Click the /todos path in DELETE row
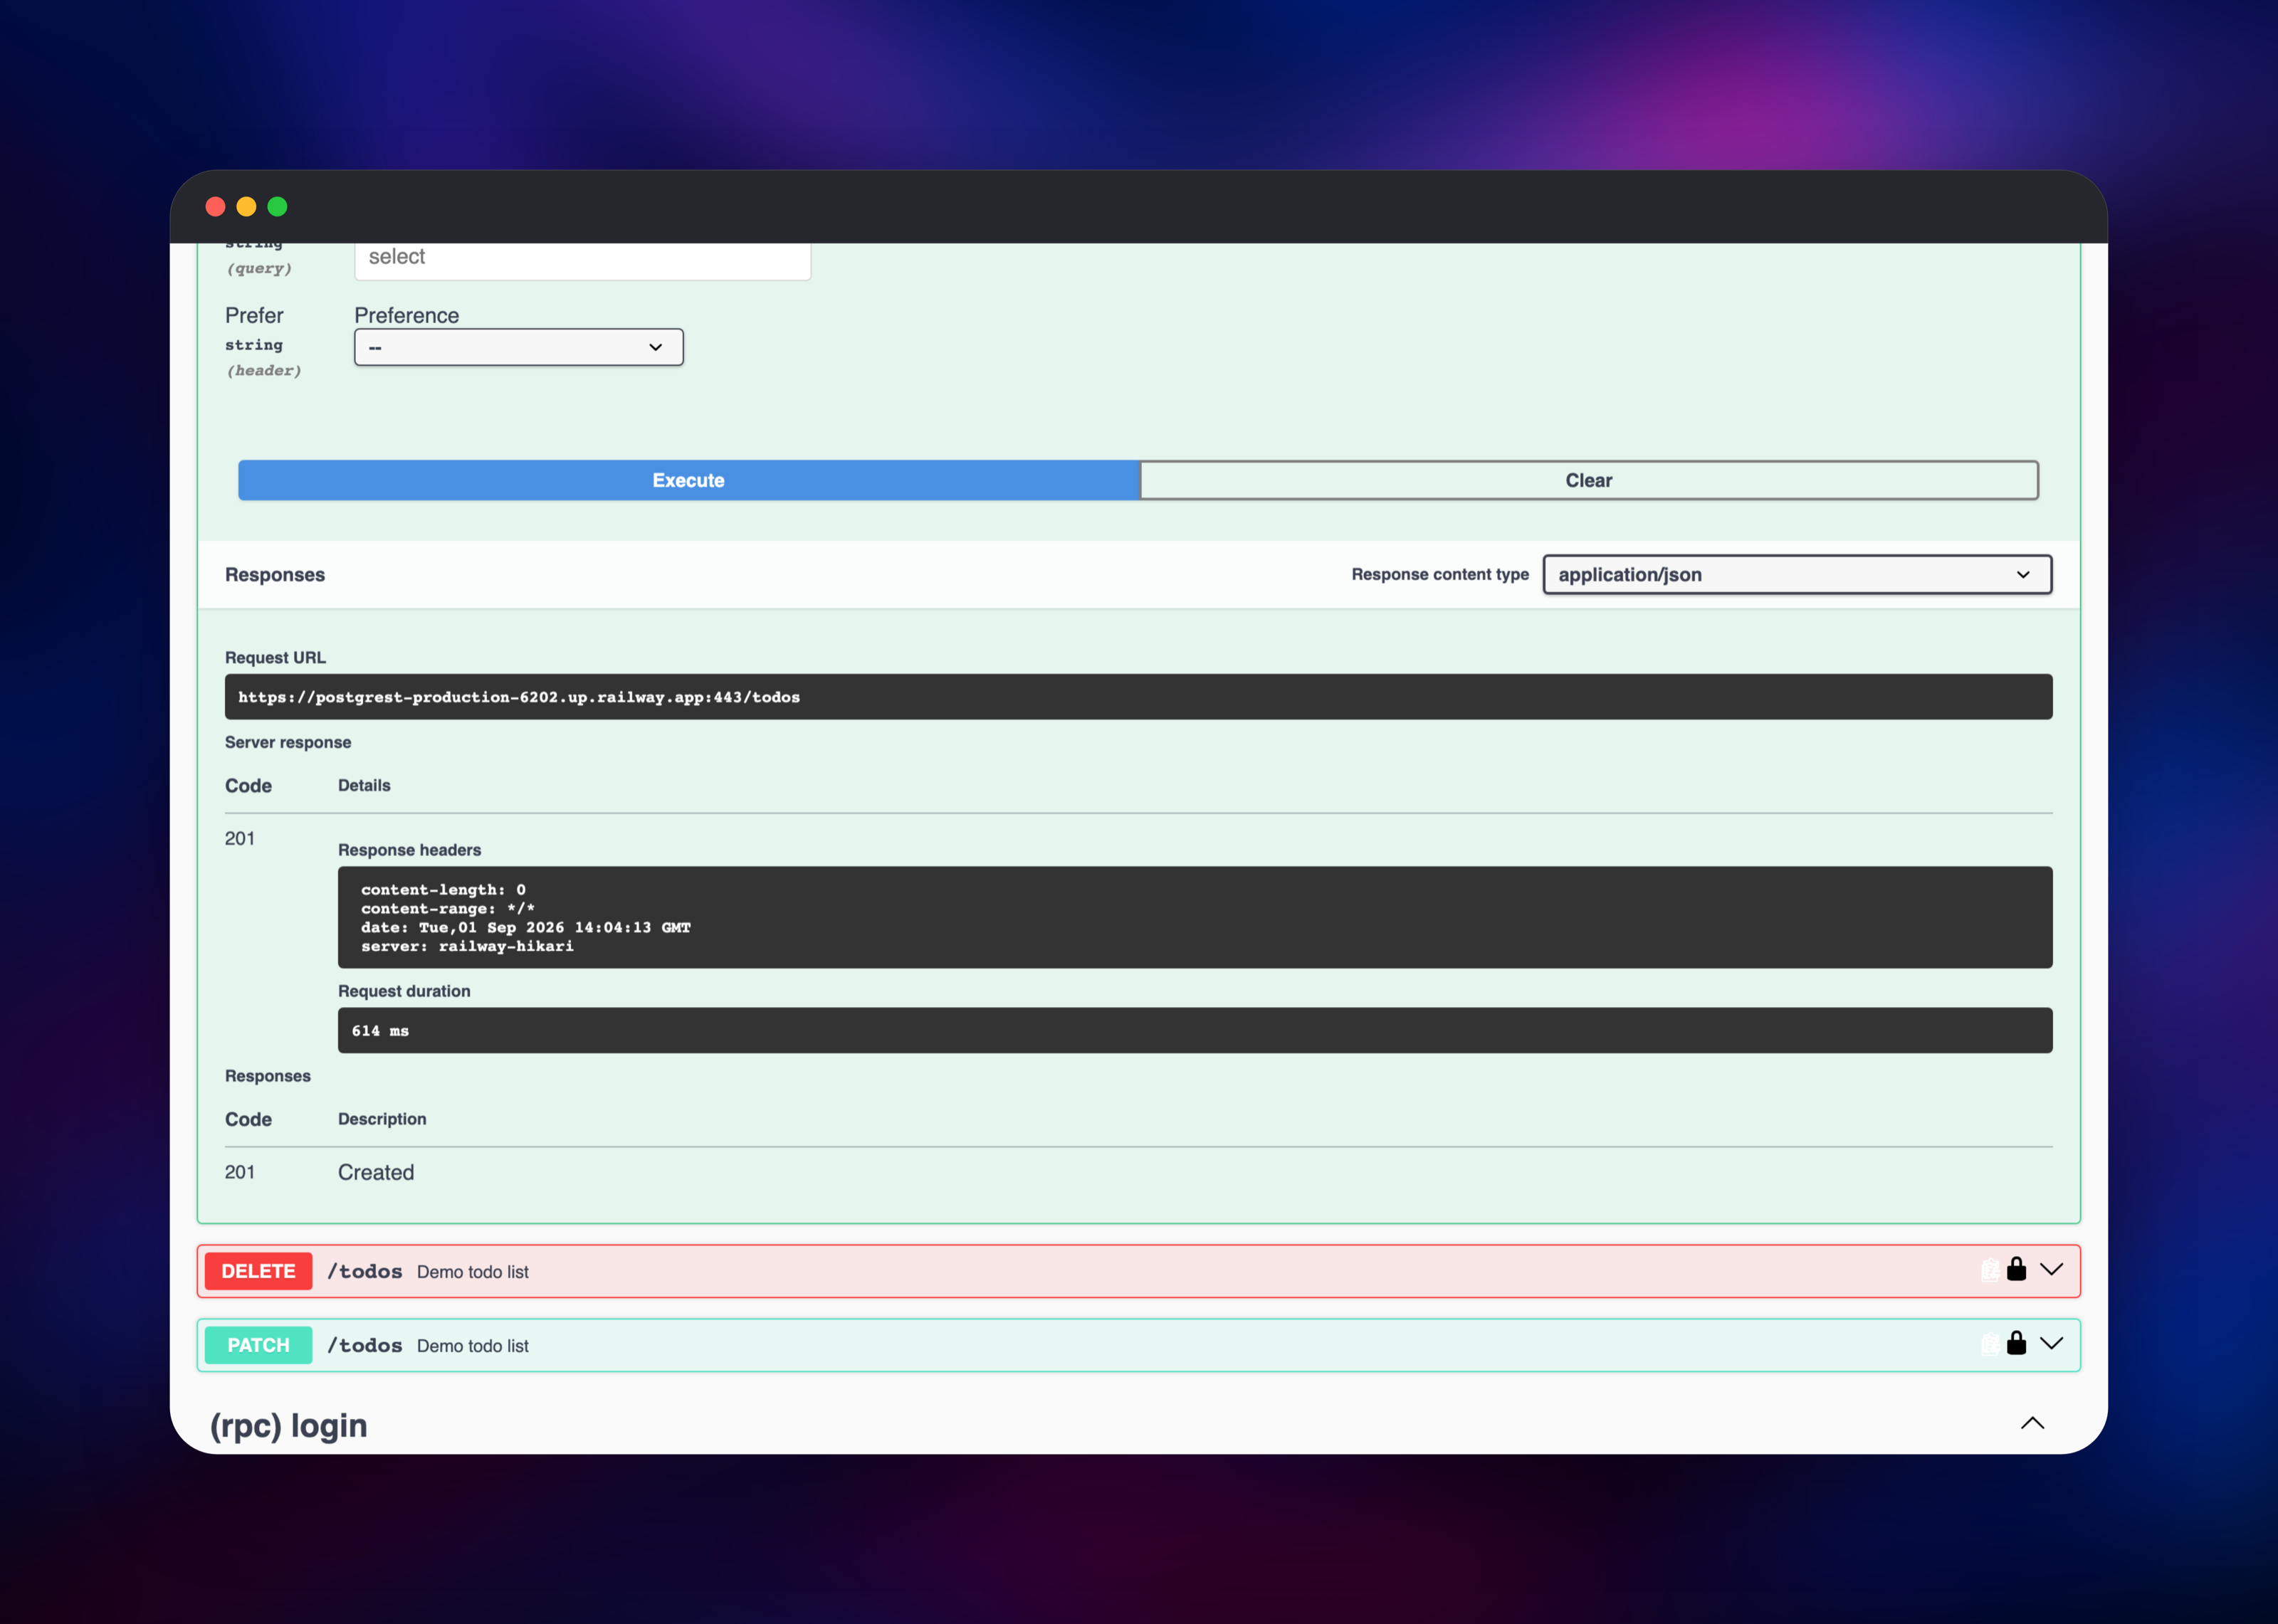The height and width of the screenshot is (1624, 2278). (365, 1271)
